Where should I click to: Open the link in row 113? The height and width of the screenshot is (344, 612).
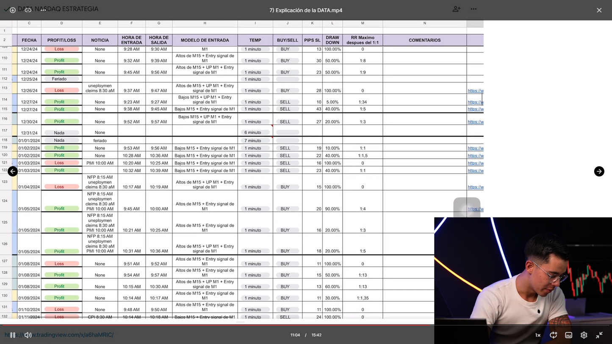click(475, 91)
